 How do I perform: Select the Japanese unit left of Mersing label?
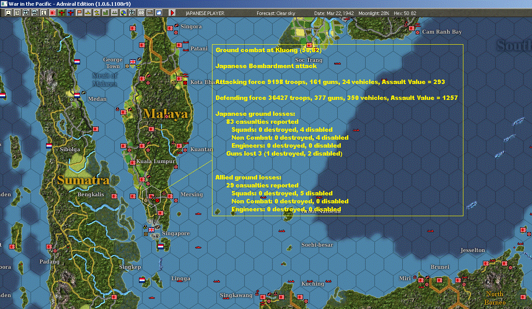170,196
